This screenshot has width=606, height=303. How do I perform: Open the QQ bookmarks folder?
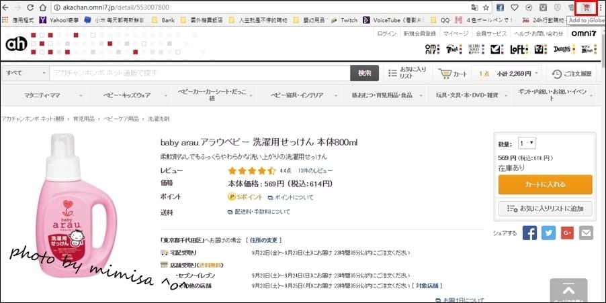440,20
